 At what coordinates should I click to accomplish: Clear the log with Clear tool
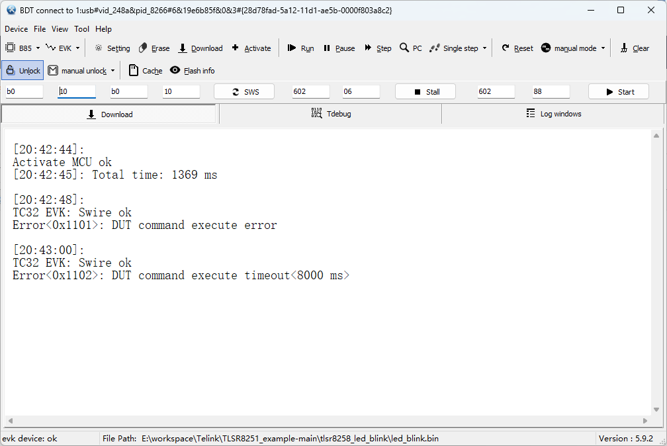[634, 48]
